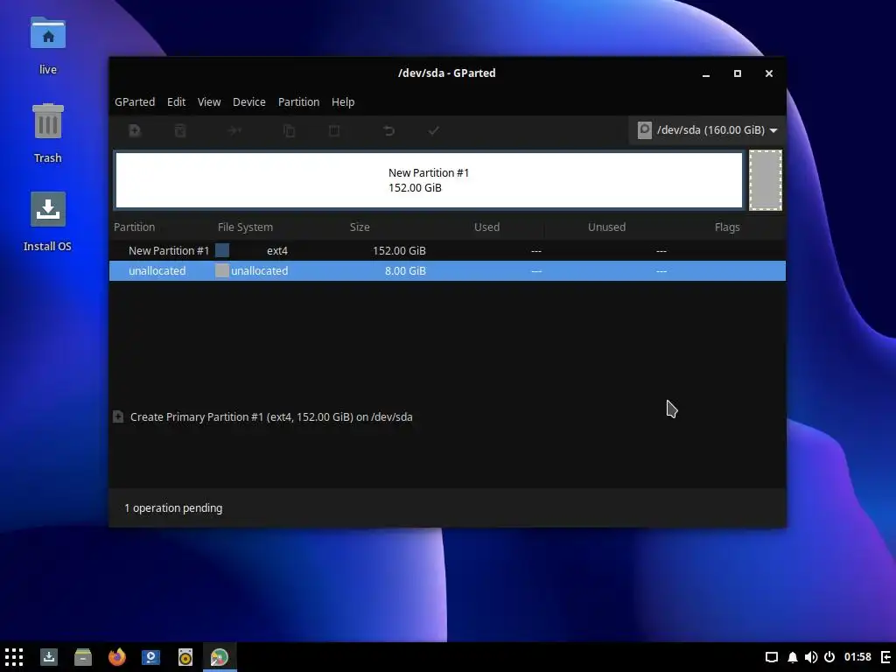Click the 01:58 clock in taskbar
Screen dimensions: 896x672
click(x=857, y=657)
